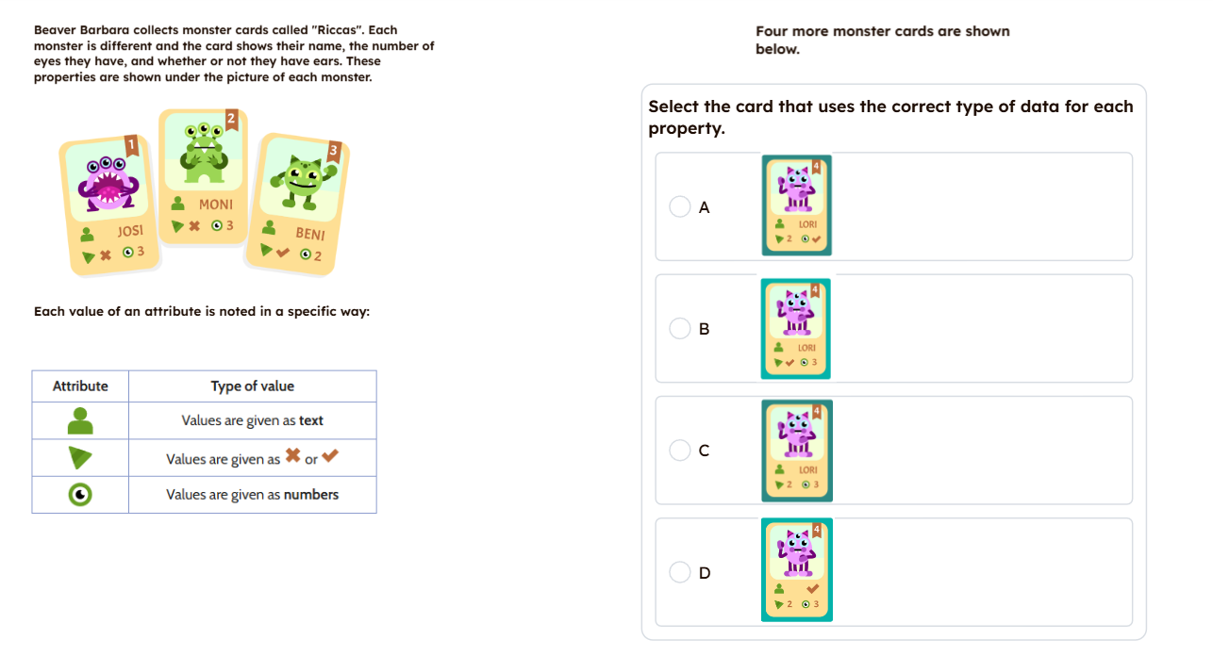
Task: Click number 2 ribbon on MONI card
Action: point(231,119)
